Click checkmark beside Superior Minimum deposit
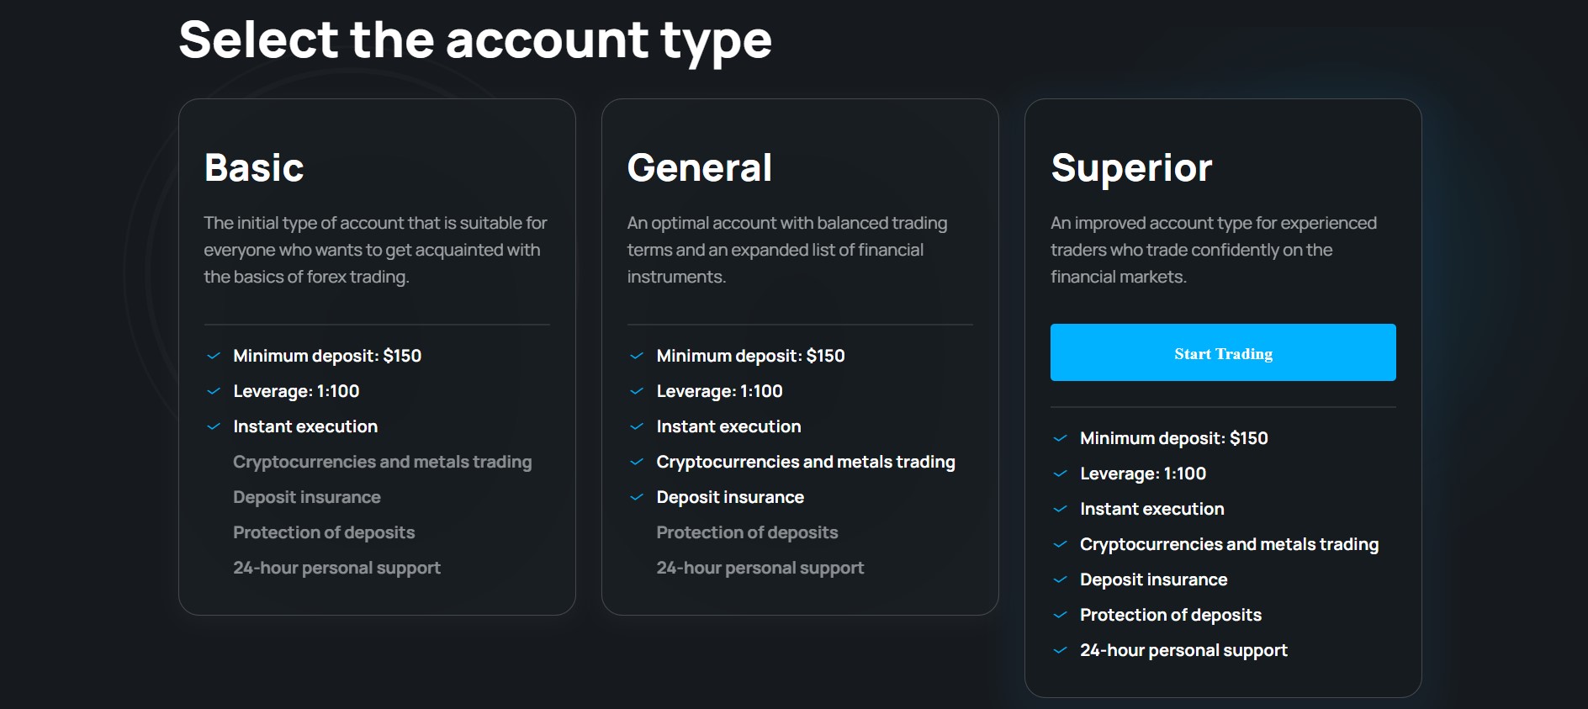1588x709 pixels. tap(1060, 438)
